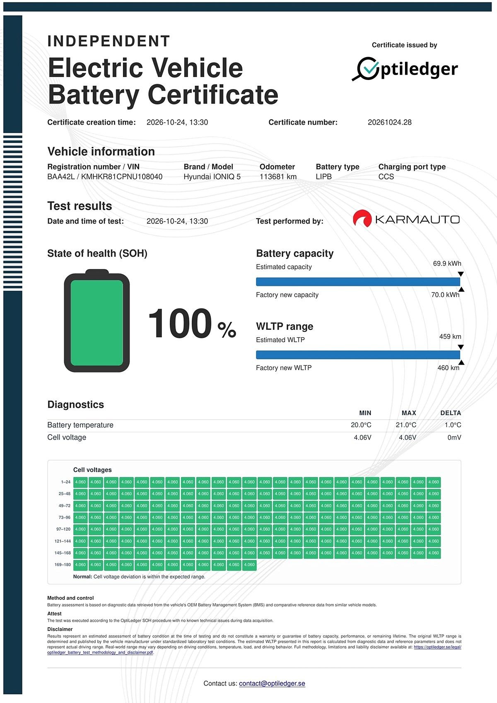Click the Optiledger logo
The image size is (497, 703).
coord(405,69)
